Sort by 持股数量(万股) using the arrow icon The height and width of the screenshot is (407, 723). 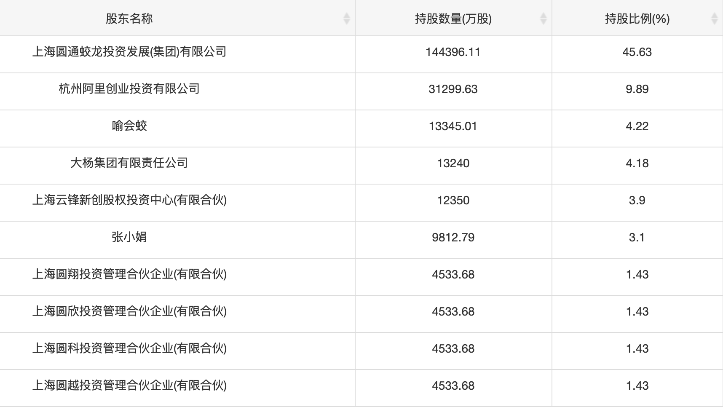543,19
